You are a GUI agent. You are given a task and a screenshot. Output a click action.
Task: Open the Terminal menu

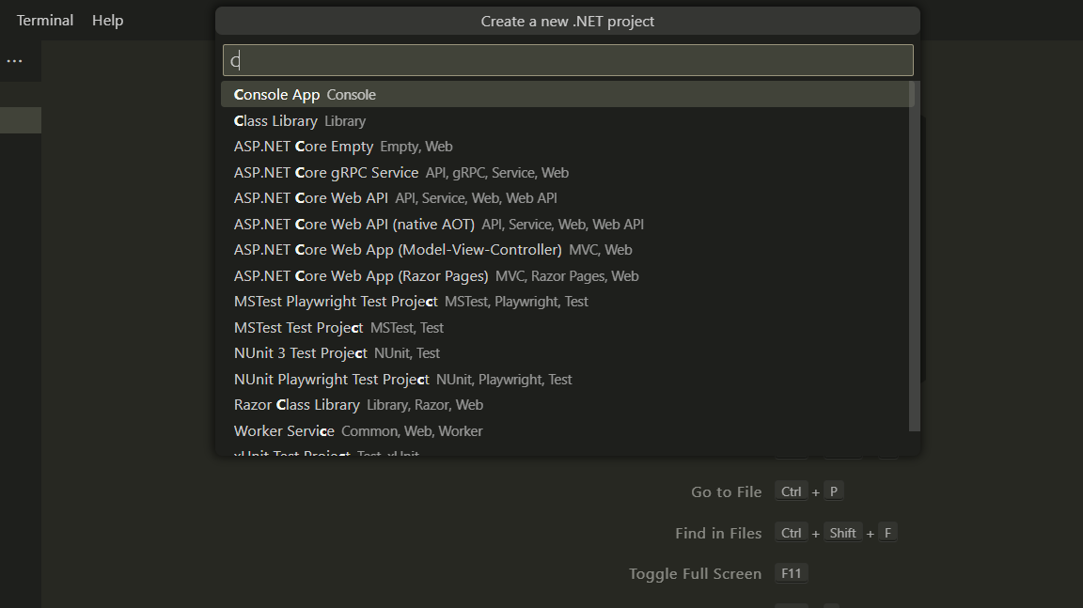(45, 21)
